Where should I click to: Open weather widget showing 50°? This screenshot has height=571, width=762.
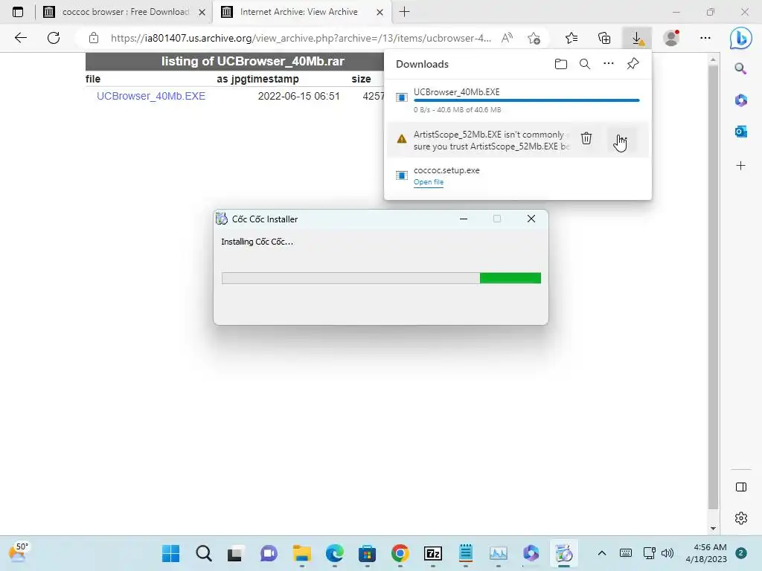point(19,553)
